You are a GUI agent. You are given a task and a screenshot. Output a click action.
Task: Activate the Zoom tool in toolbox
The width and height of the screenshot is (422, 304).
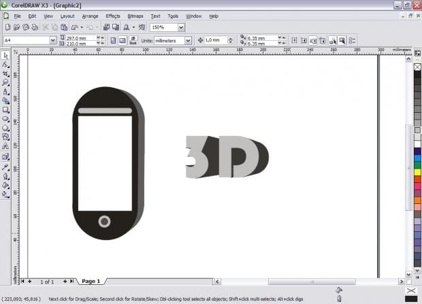5,82
